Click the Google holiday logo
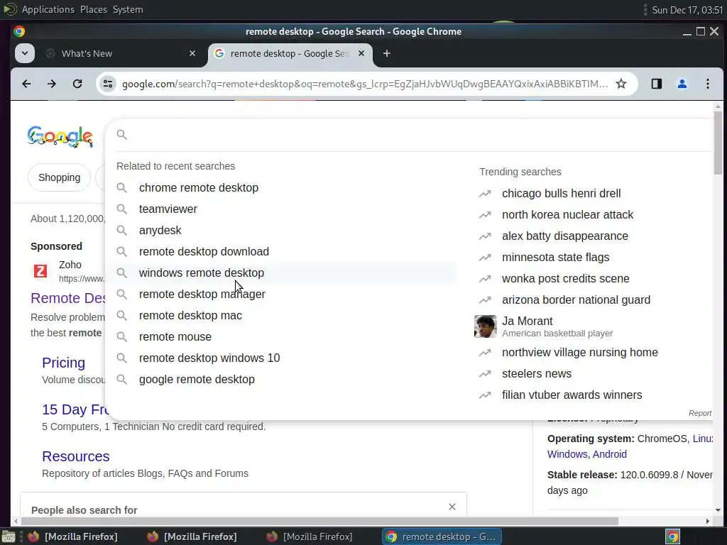The image size is (727, 545). [x=60, y=137]
